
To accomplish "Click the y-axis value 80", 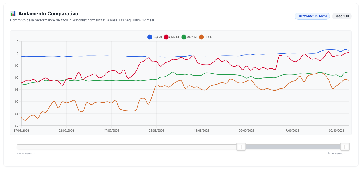I will pos(17,126).
